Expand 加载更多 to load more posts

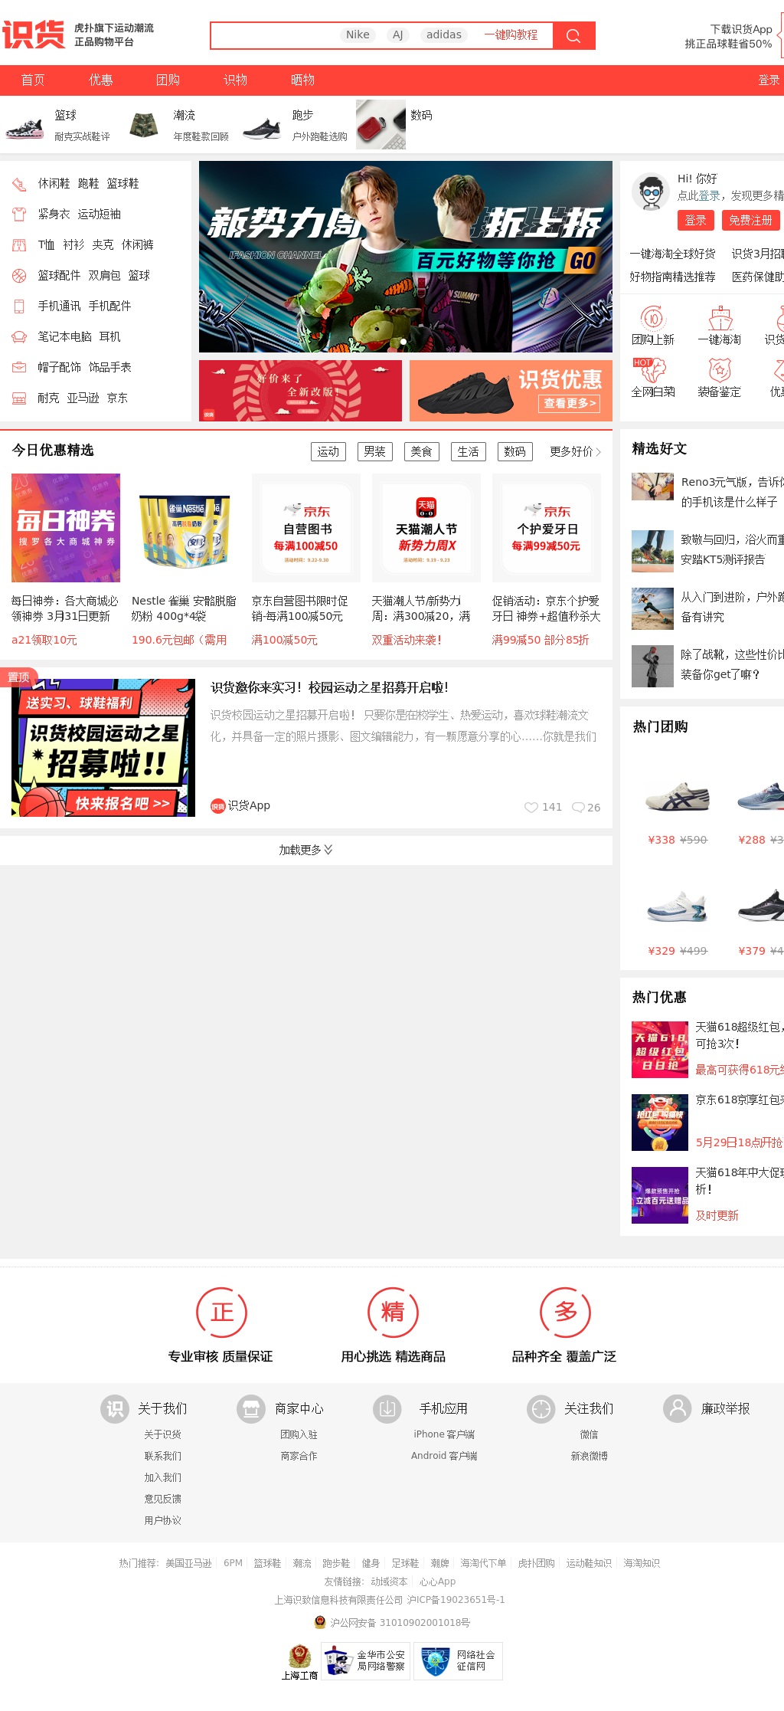pos(305,850)
